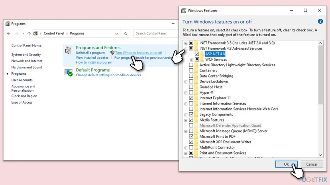
Task: Click the Default Programs icon
Action: [69, 73]
